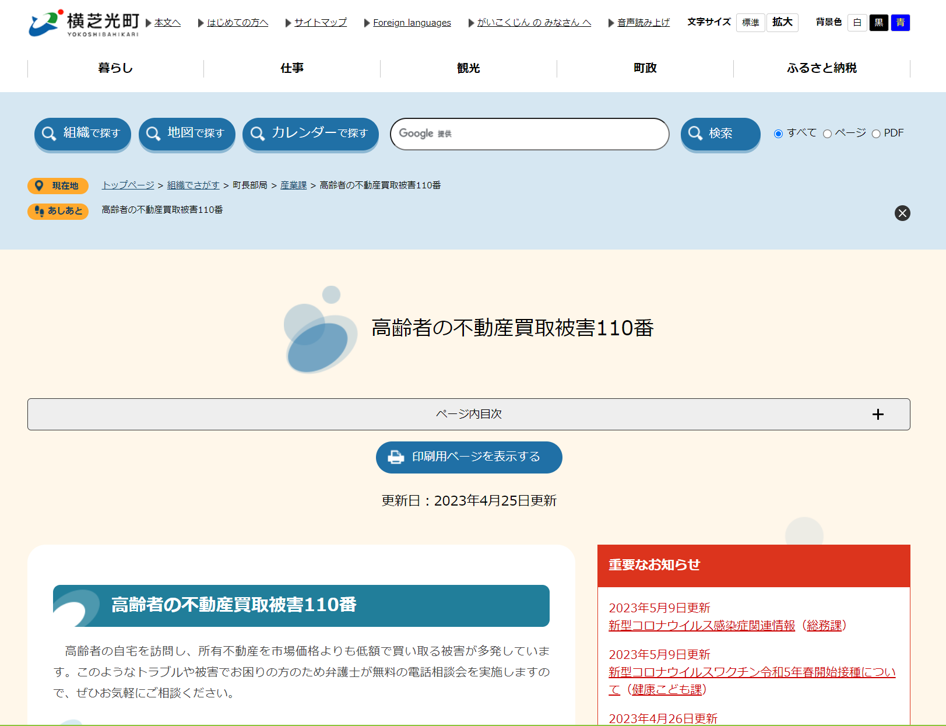This screenshot has height=726, width=946.
Task: Open the ふるさと納税 menu item
Action: pyautogui.click(x=821, y=68)
